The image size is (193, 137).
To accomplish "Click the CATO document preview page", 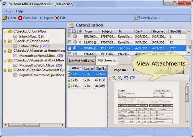I will pyautogui.click(x=147, y=103).
